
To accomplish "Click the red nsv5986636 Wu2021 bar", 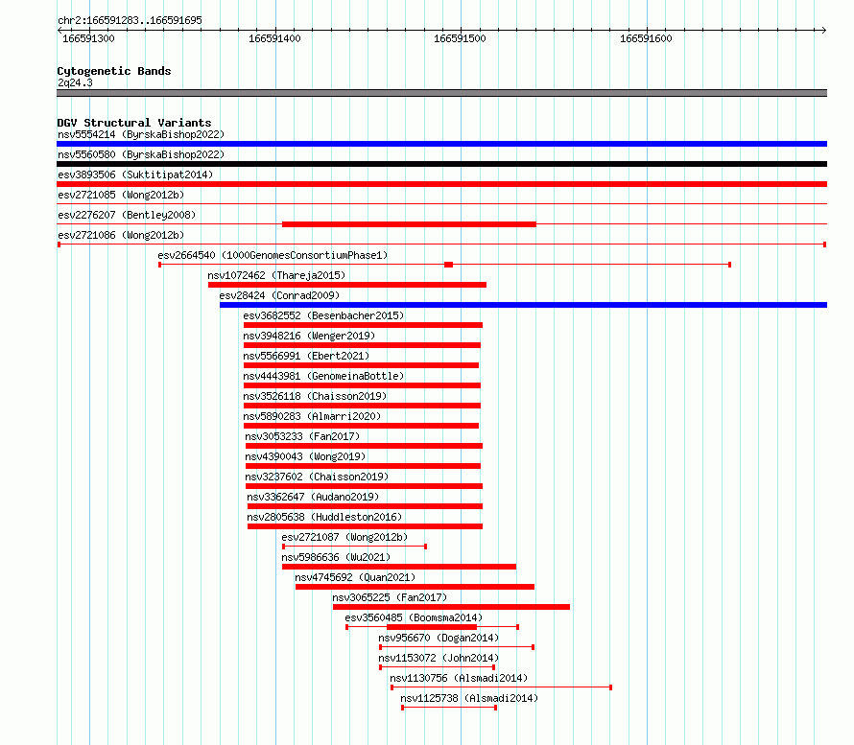I will [x=399, y=567].
